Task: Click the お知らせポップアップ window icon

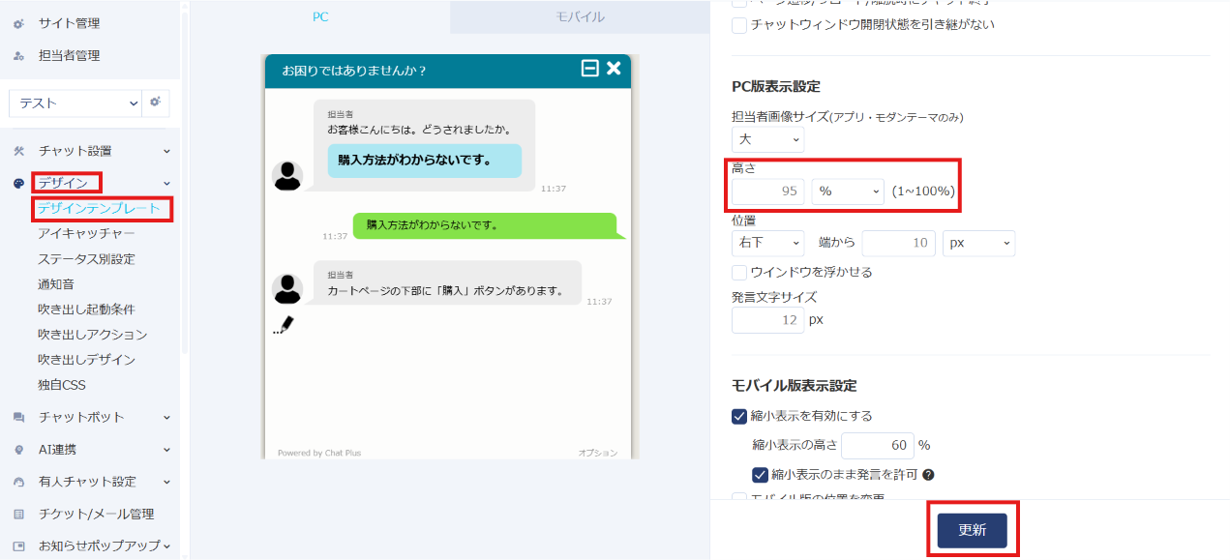Action: pyautogui.click(x=18, y=545)
